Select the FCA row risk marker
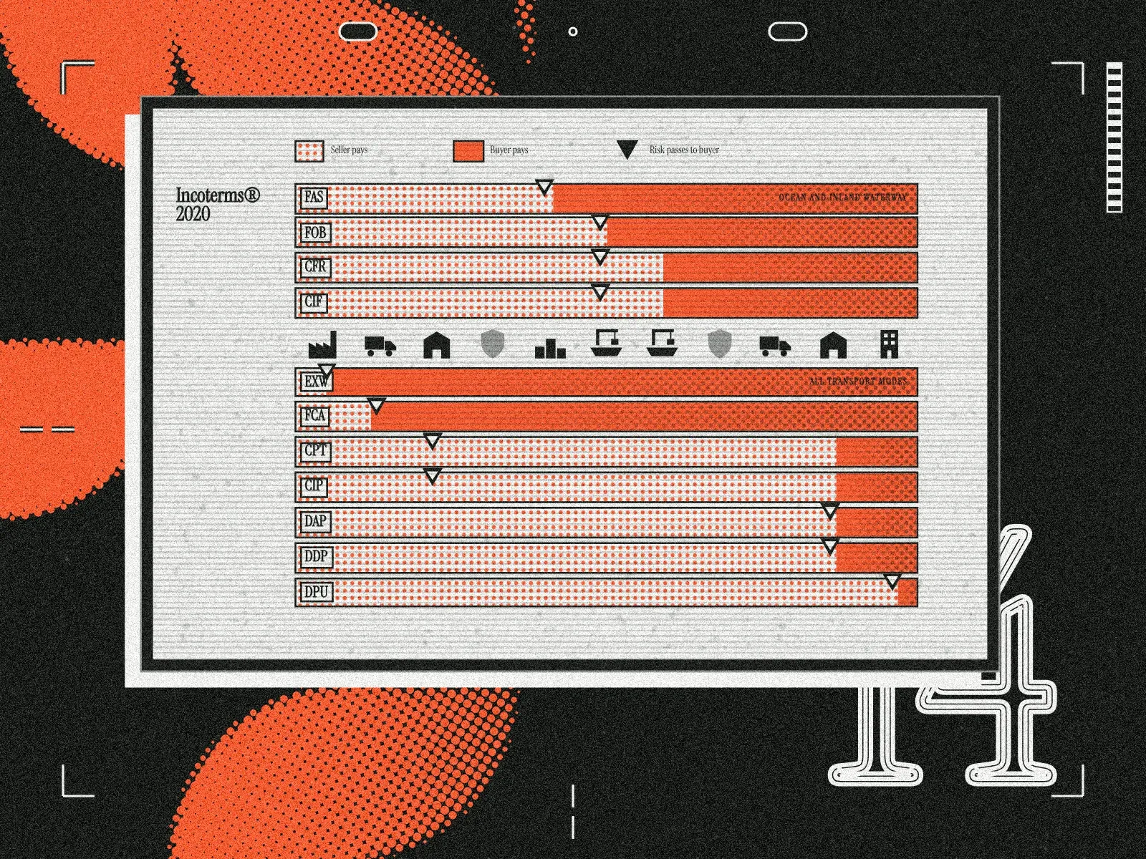 376,406
